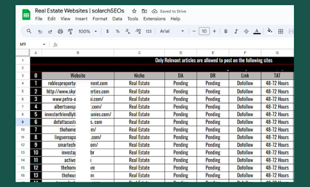Select the albertsonsp website cell in row 7

point(78,107)
